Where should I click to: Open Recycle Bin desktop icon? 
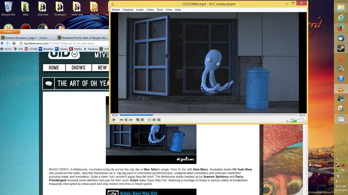(x=8, y=9)
